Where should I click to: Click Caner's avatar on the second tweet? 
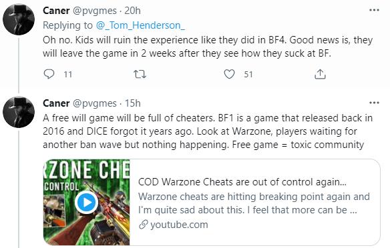(19, 112)
